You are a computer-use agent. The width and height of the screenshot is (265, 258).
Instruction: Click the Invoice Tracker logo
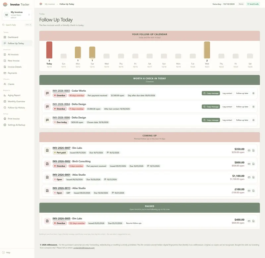(16, 4)
